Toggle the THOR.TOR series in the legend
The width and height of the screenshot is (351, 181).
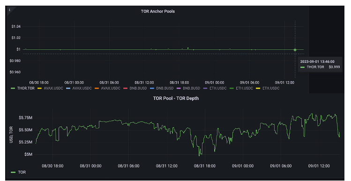26,88
